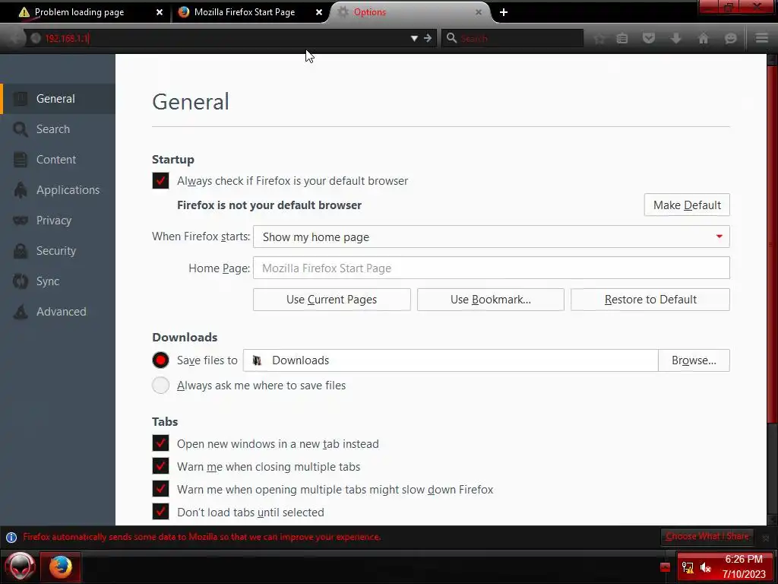Viewport: 778px width, 584px height.
Task: Select the Save files to radio button
Action: pyautogui.click(x=161, y=360)
